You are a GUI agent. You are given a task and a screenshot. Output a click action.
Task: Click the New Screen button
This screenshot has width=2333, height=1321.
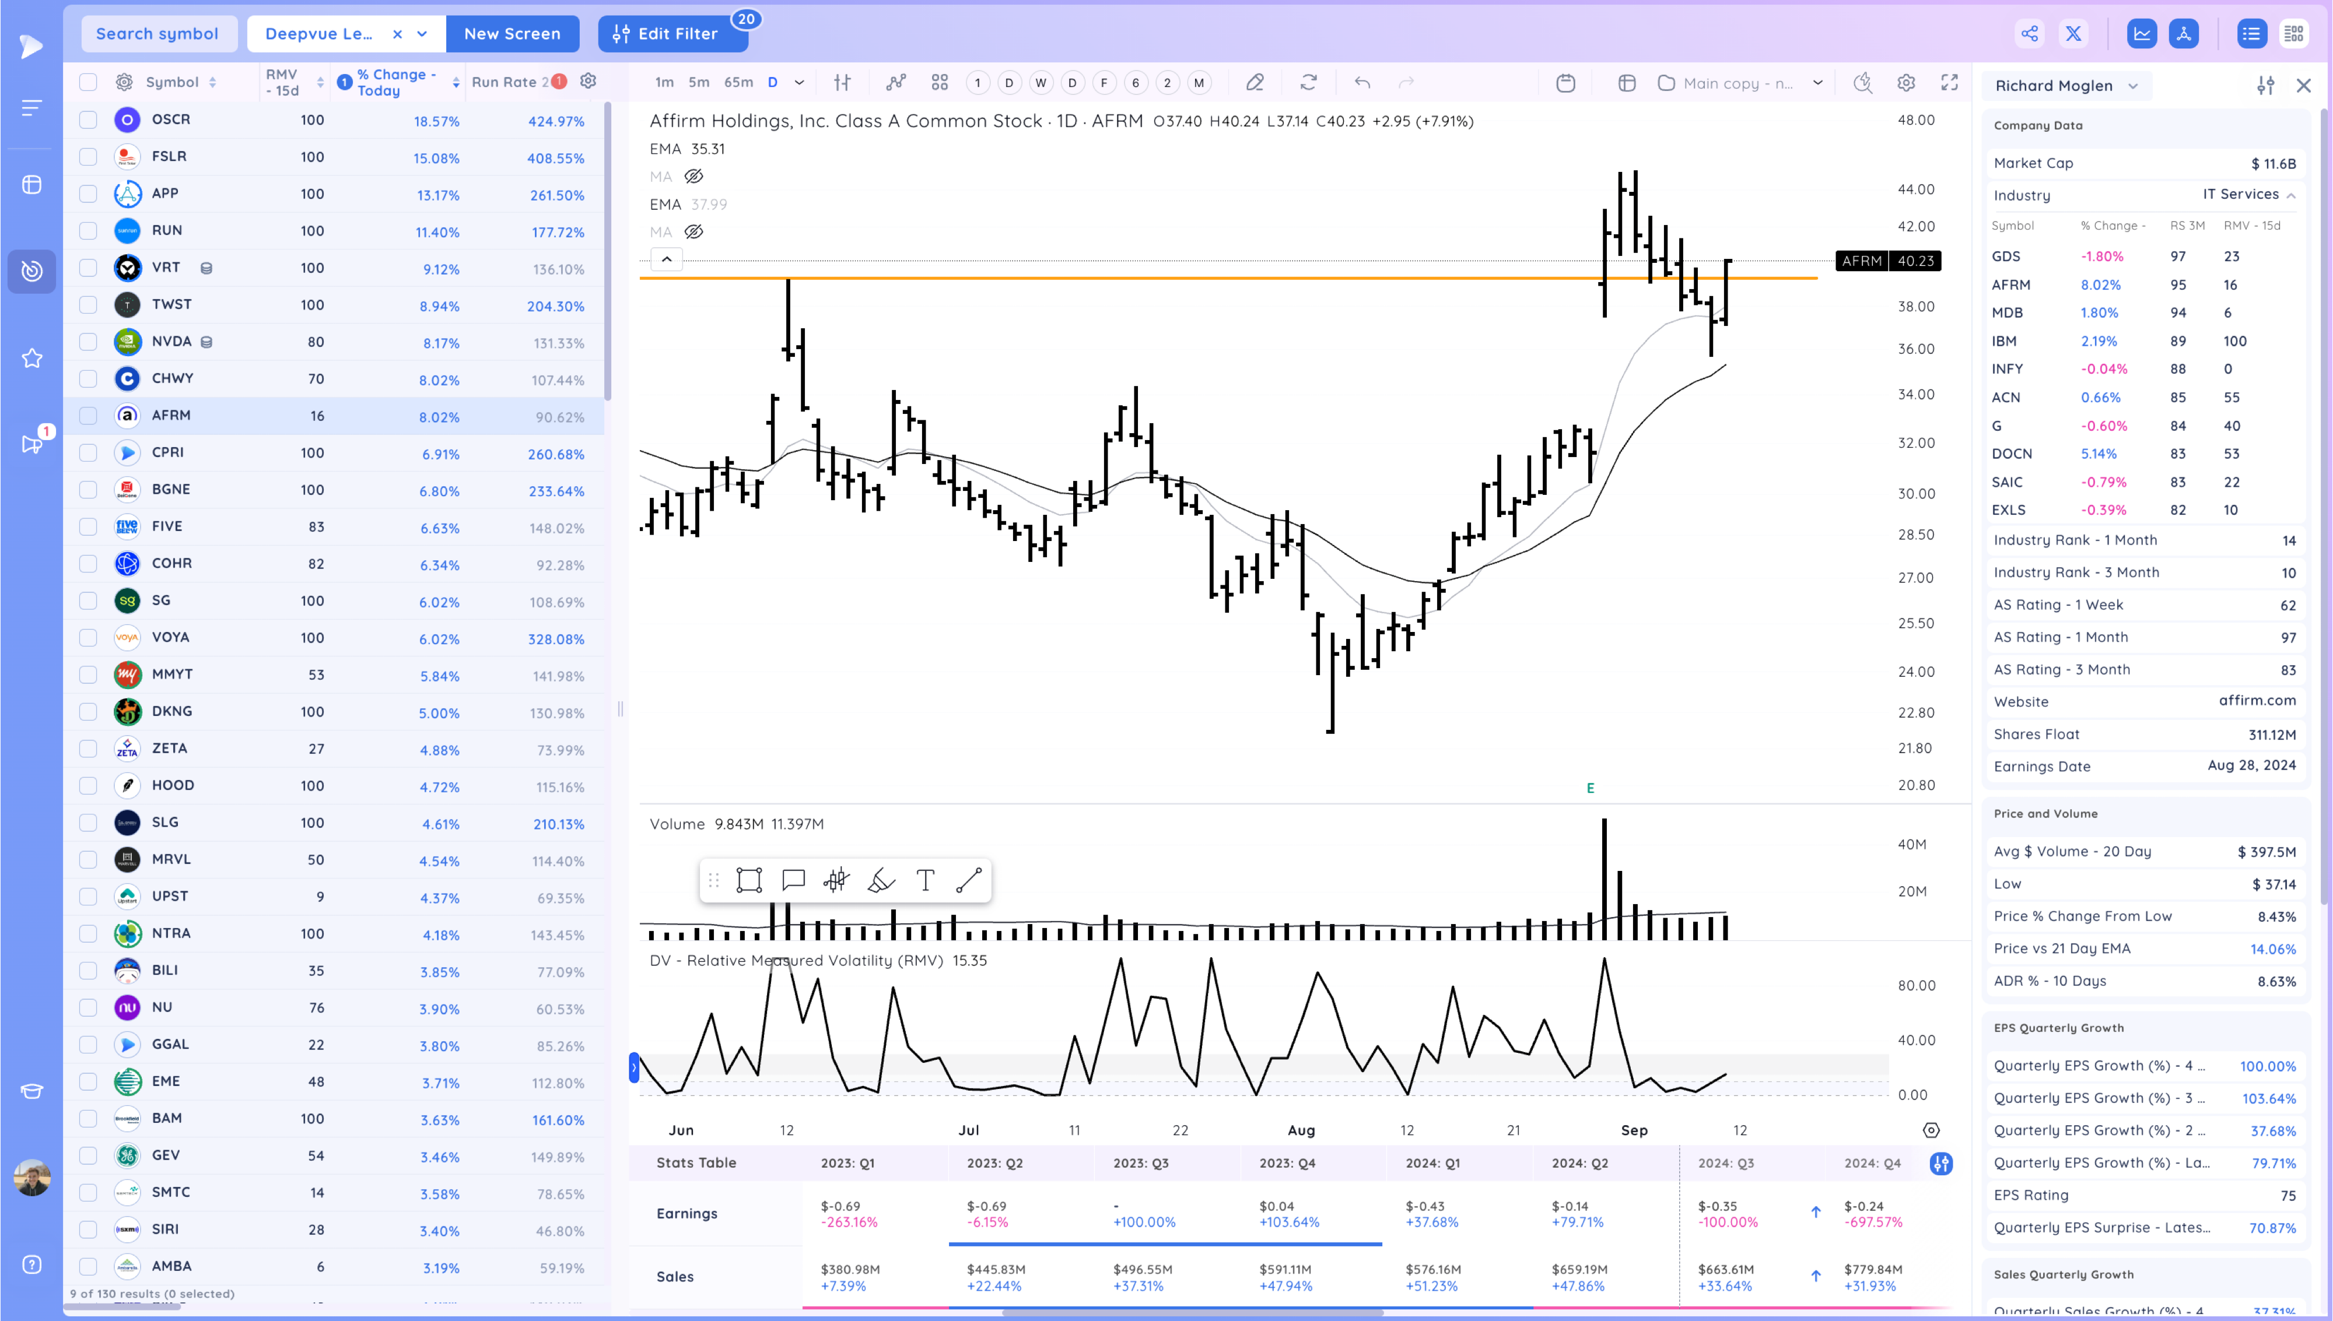click(512, 34)
